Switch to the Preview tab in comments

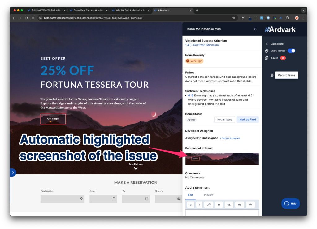(209, 195)
